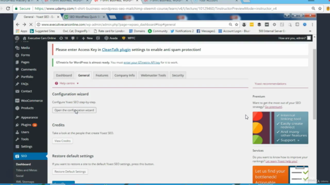This screenshot has height=185, width=330.
Task: Open the Apps bookmarks shortcut
Action: tap(22, 31)
